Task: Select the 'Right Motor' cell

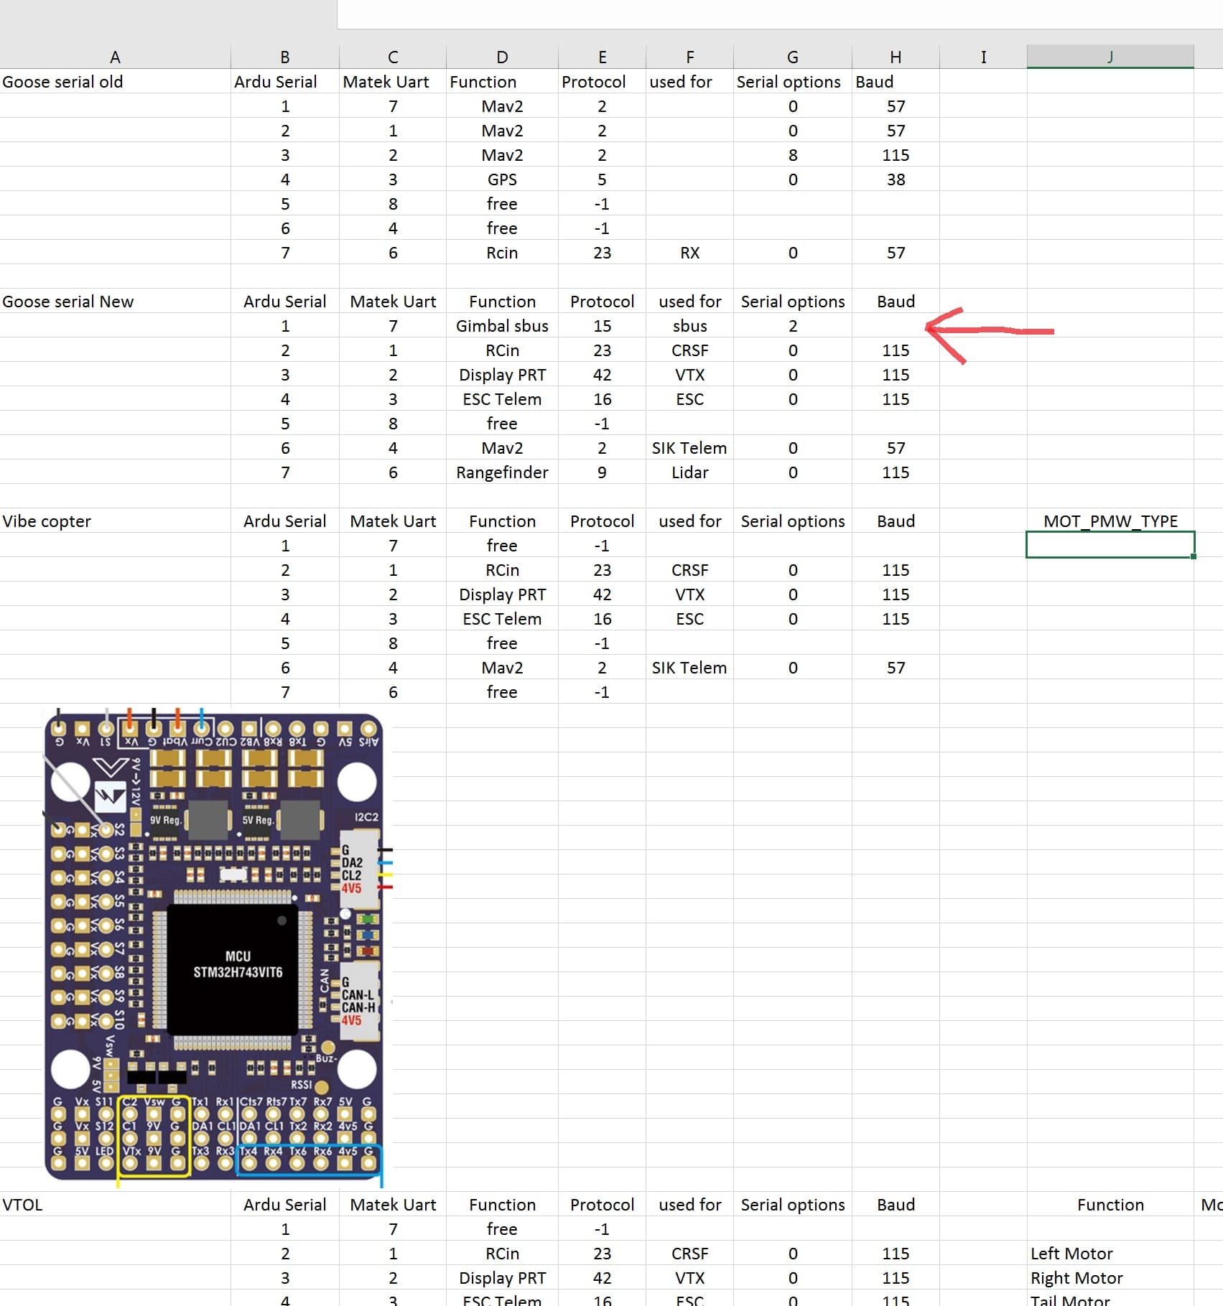Action: click(x=1076, y=1278)
